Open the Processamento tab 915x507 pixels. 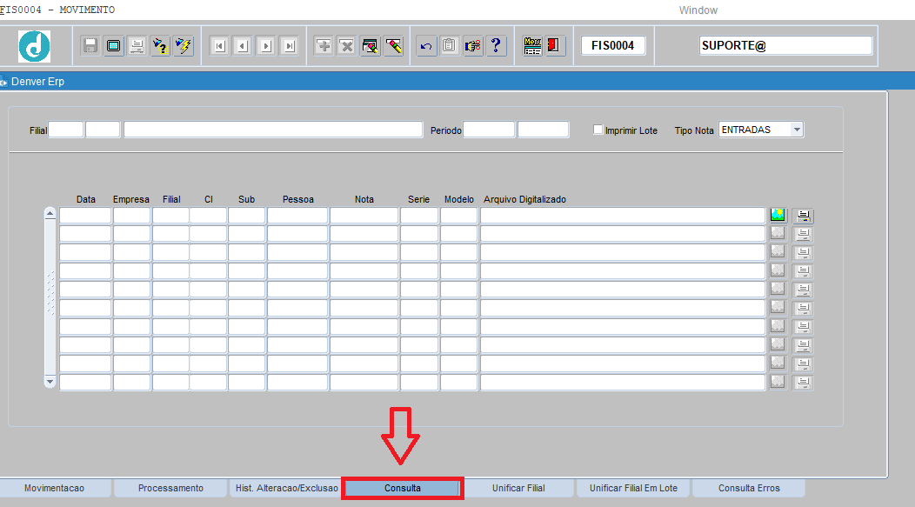(x=171, y=489)
